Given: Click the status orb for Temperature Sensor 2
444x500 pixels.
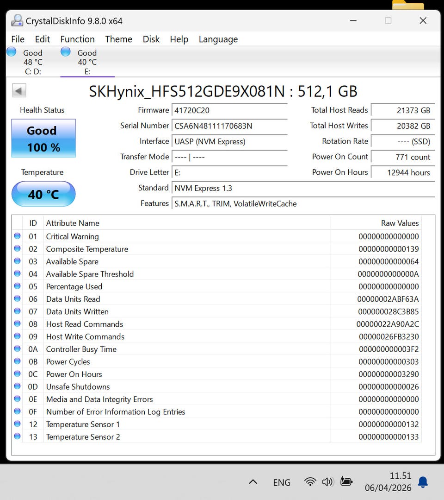Looking at the screenshot, I should click(17, 436).
